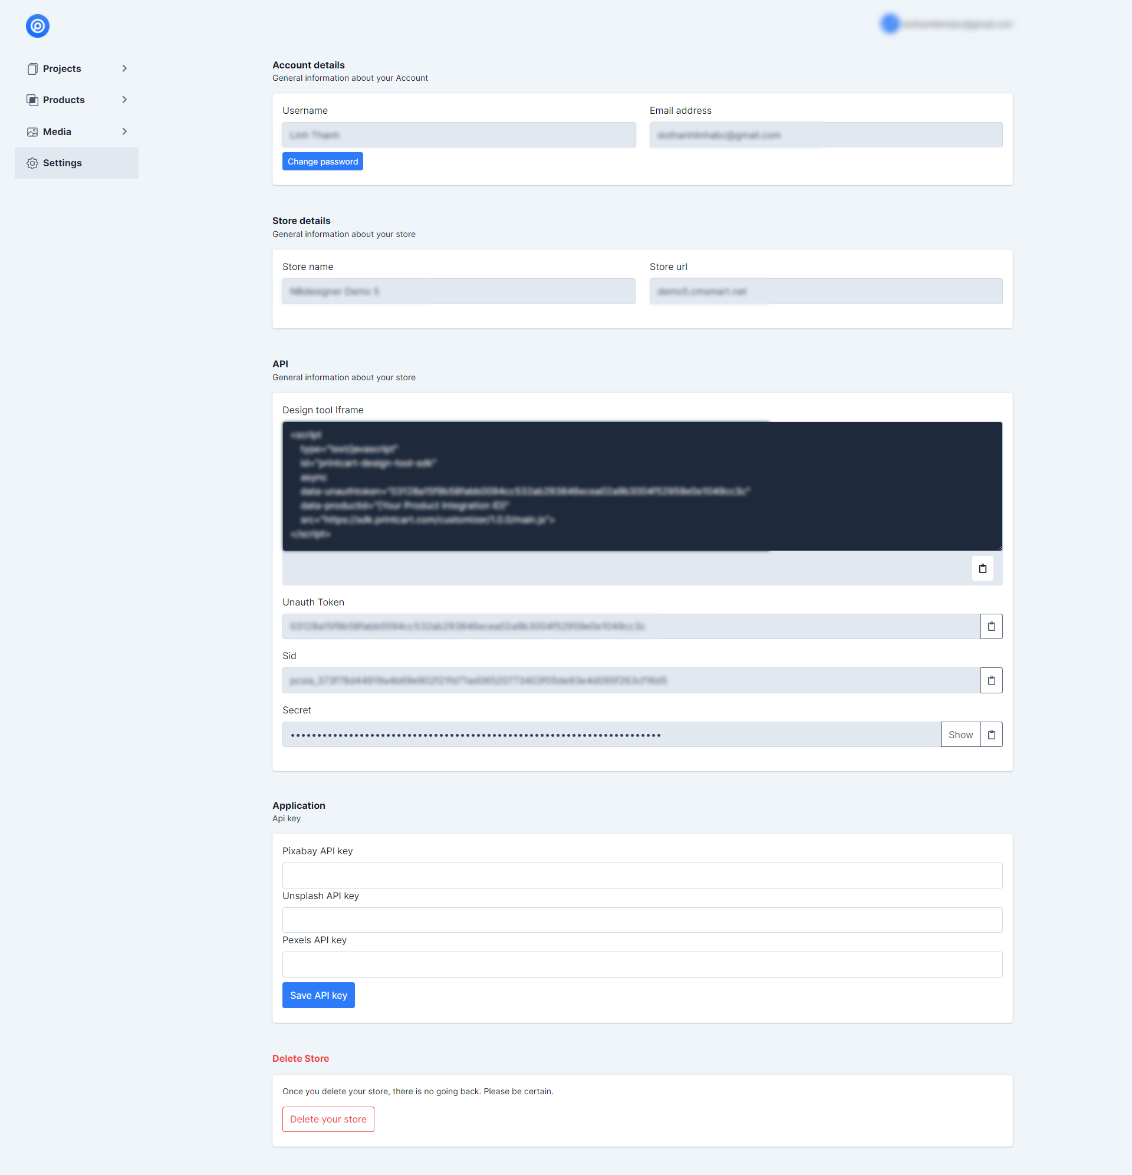
Task: Click Delete your store button
Action: click(328, 1118)
